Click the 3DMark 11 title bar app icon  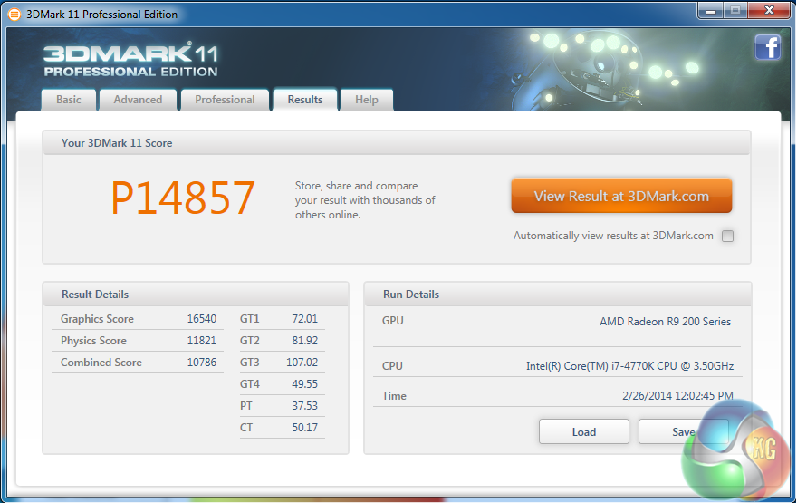pos(14,15)
